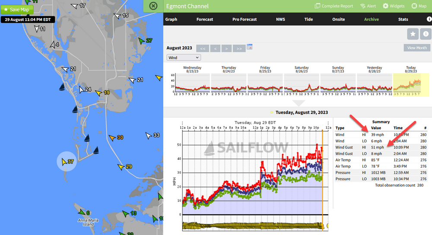Open the Complete Report

pos(334,6)
